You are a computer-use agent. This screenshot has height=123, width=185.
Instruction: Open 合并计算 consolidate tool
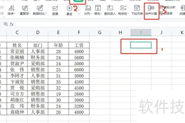coord(151,10)
